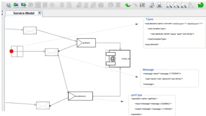206x116 pixels.
Task: Zoom out with the minus magnifier icon
Action: point(183,5)
